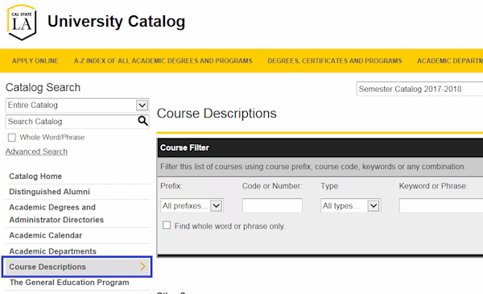Viewport: 483px width, 294px height.
Task: Click the 'Keyword or Phrase:' label
Action: click(x=433, y=186)
